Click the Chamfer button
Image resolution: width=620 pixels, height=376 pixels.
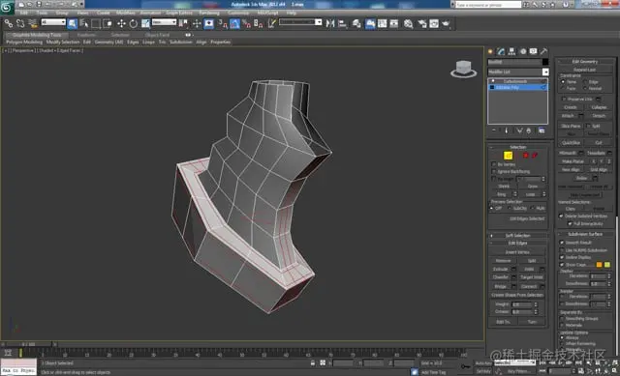point(501,277)
